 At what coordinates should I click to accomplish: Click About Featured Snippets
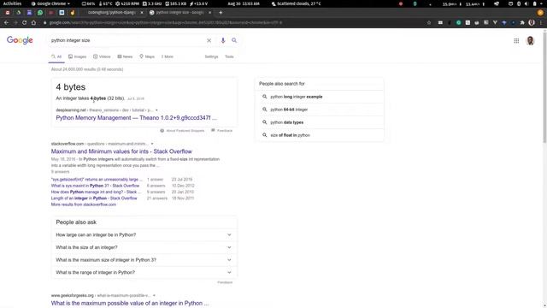click(x=182, y=131)
